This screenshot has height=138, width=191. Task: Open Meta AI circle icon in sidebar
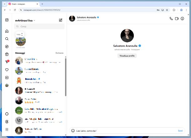point(7,114)
